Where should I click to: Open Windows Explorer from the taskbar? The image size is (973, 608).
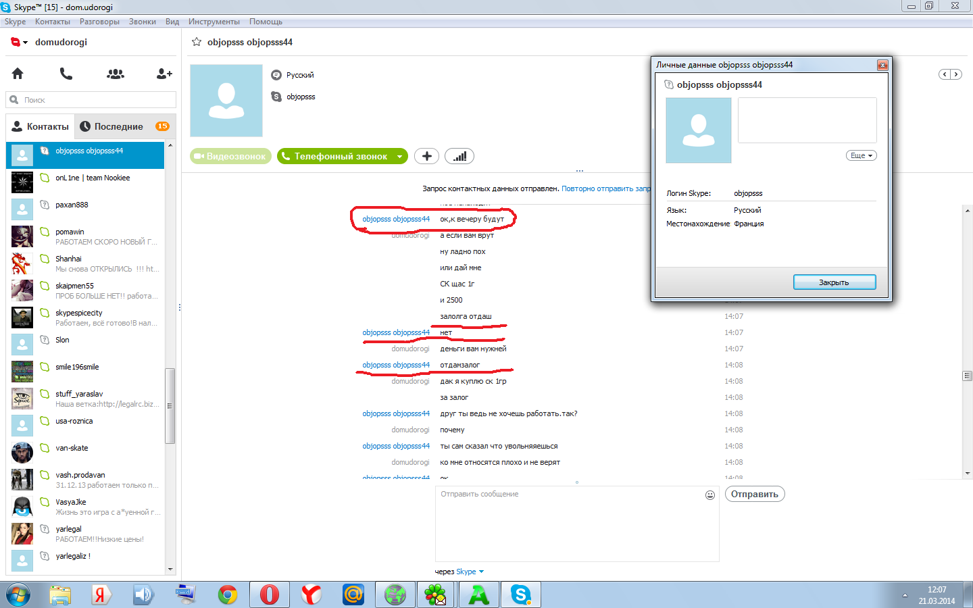pos(60,594)
